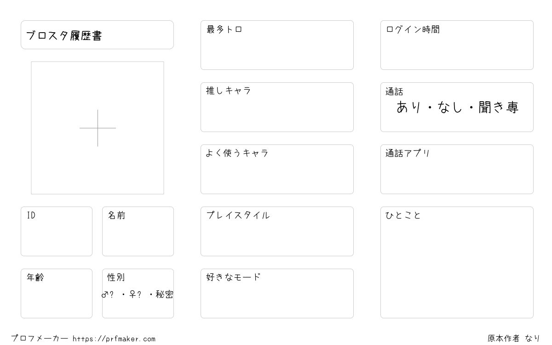Click the 最多トロ box
552x345 pixels.
(x=277, y=45)
